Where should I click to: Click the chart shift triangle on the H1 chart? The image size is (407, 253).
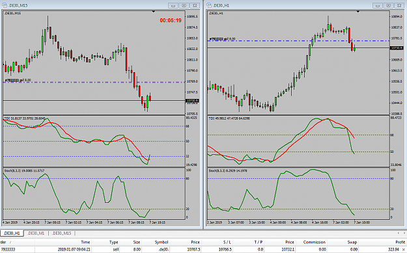(x=358, y=12)
